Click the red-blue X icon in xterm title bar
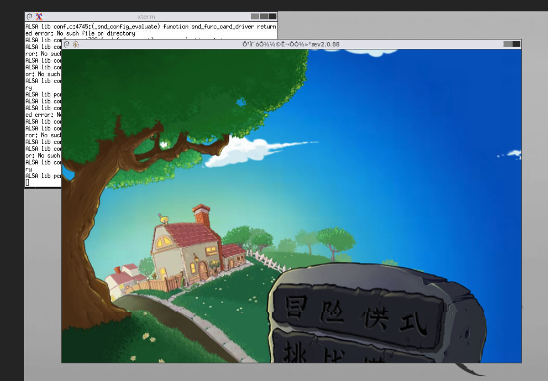The image size is (548, 381). (x=39, y=17)
